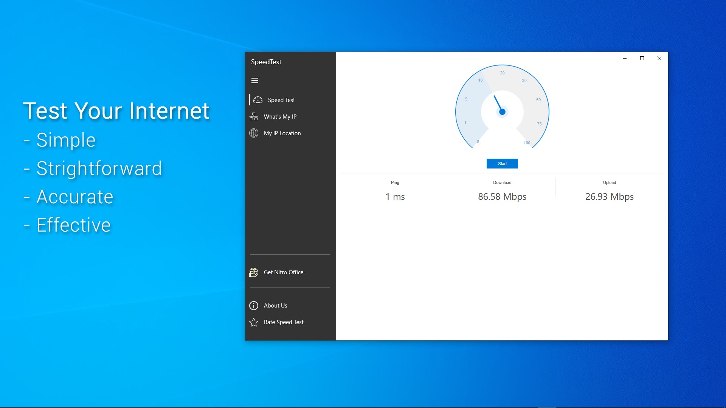Click the speedometer Speed Test icon
The image size is (726, 408).
pos(258,100)
